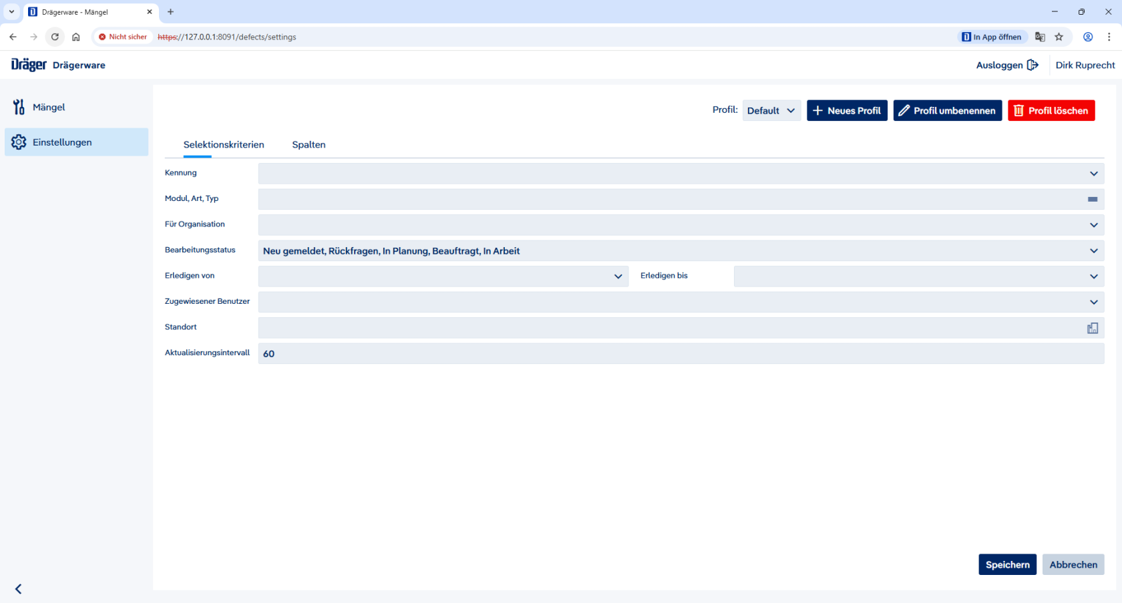Open the Erledigen von dropdown
The height and width of the screenshot is (603, 1122).
(618, 276)
